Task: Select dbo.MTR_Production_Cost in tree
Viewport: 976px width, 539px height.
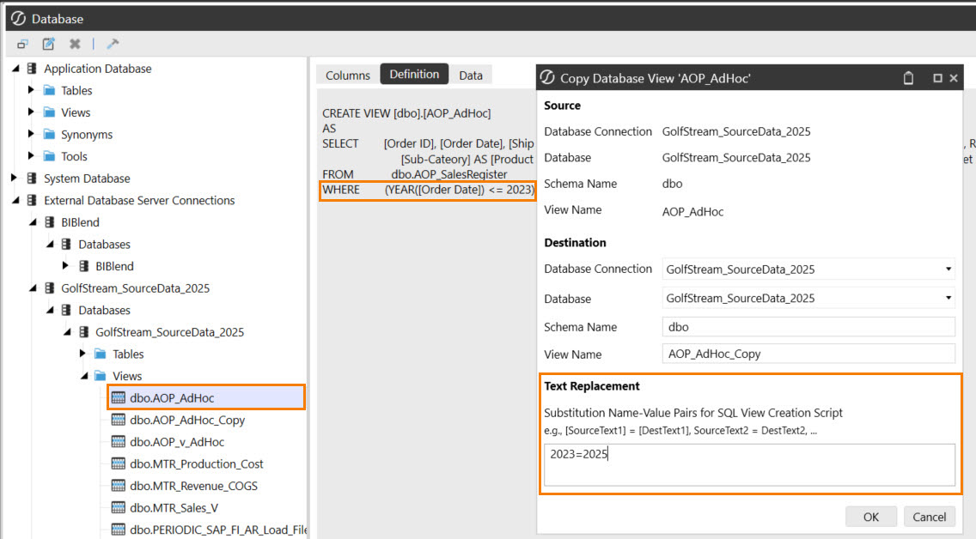Action: tap(196, 463)
